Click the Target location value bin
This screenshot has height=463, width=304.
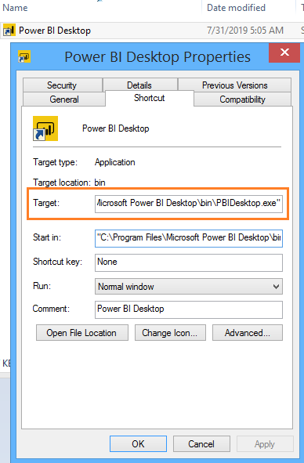coord(100,183)
